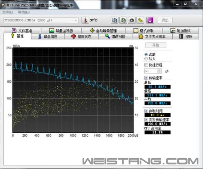
Task: Click the short stroke 40 gB input field
Action: pos(151,71)
